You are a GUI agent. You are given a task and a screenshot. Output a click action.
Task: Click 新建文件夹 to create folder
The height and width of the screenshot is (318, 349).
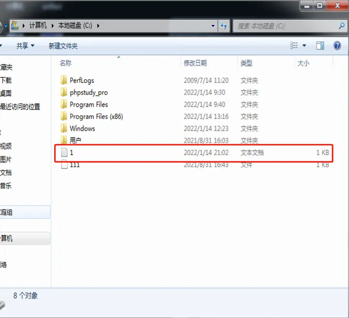(63, 46)
